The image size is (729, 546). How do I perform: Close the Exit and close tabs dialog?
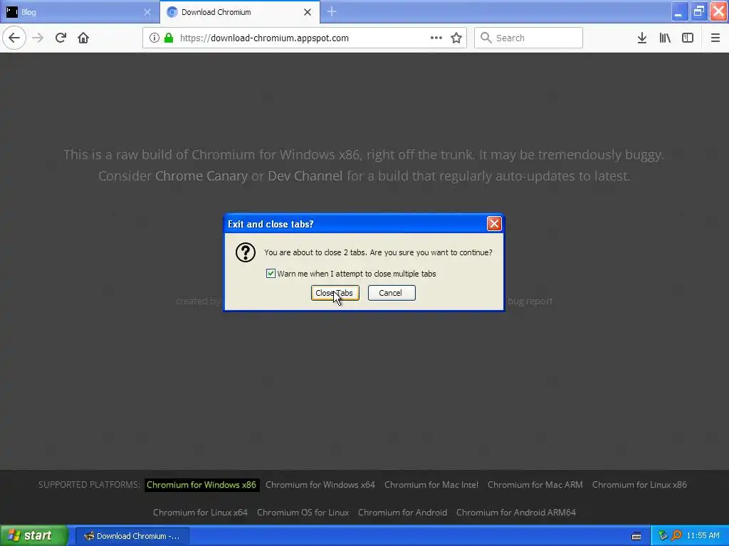(x=494, y=224)
